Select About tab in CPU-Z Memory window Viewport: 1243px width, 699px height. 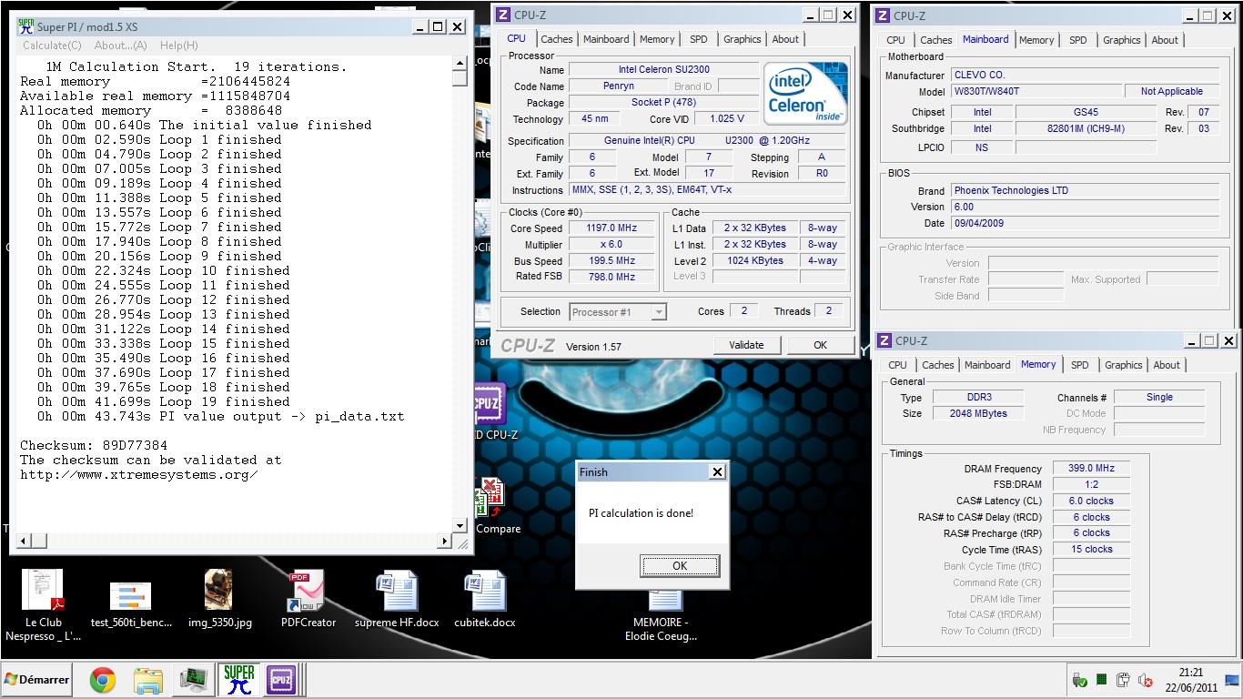point(1167,365)
